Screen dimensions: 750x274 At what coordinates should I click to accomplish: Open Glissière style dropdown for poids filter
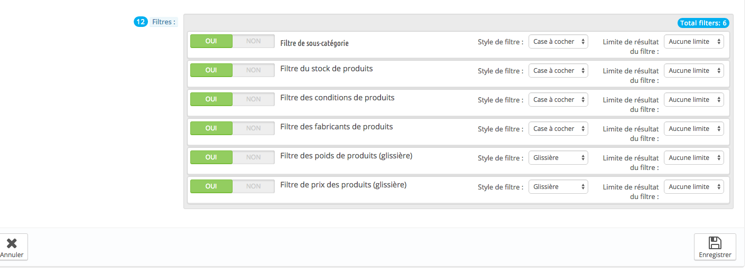pos(558,158)
